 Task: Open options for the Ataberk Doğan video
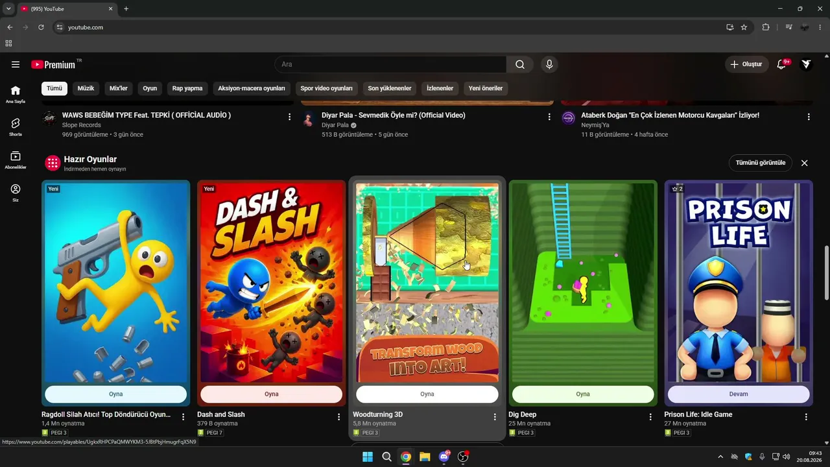(809, 117)
